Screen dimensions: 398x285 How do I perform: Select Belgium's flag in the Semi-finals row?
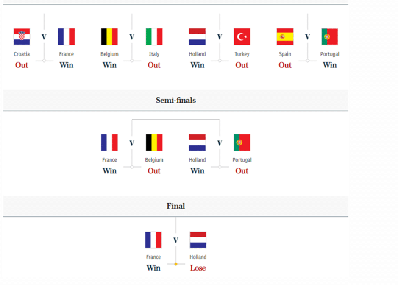pos(154,142)
